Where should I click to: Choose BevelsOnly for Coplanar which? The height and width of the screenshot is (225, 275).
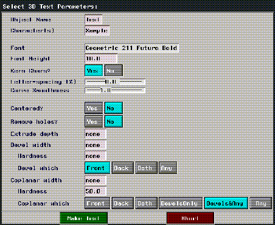(181, 203)
